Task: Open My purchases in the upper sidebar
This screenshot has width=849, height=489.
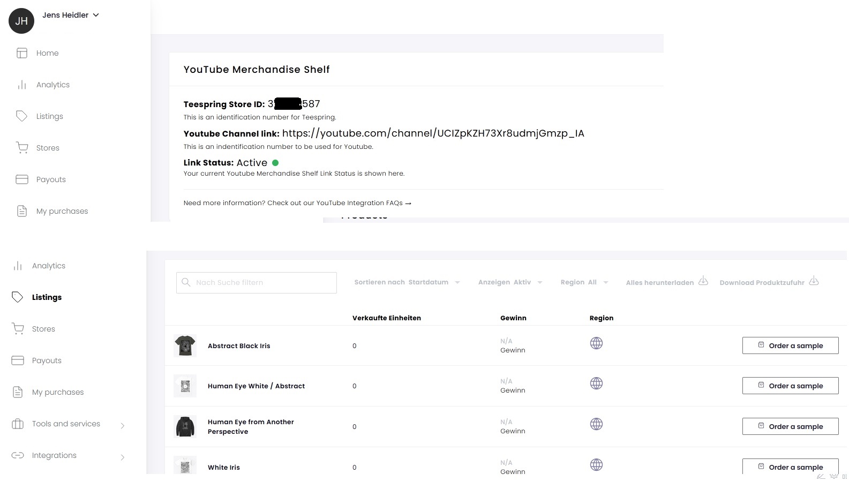Action: 62,211
